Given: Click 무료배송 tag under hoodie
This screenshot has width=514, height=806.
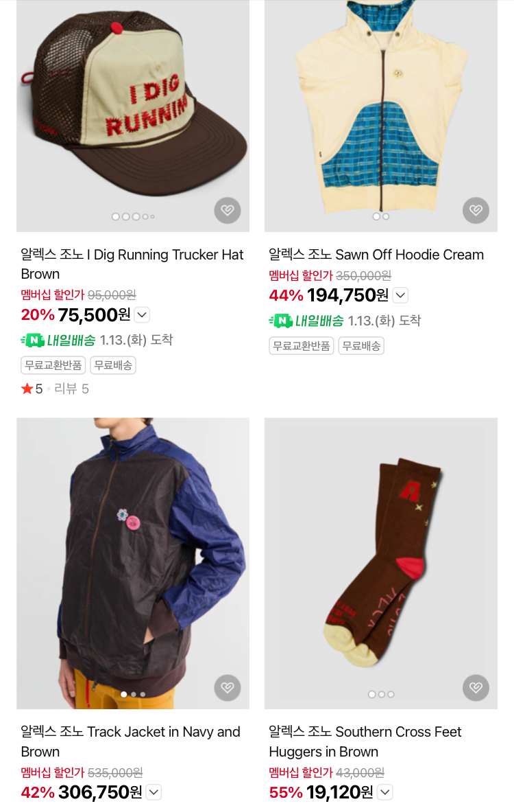Looking at the screenshot, I should [x=361, y=346].
